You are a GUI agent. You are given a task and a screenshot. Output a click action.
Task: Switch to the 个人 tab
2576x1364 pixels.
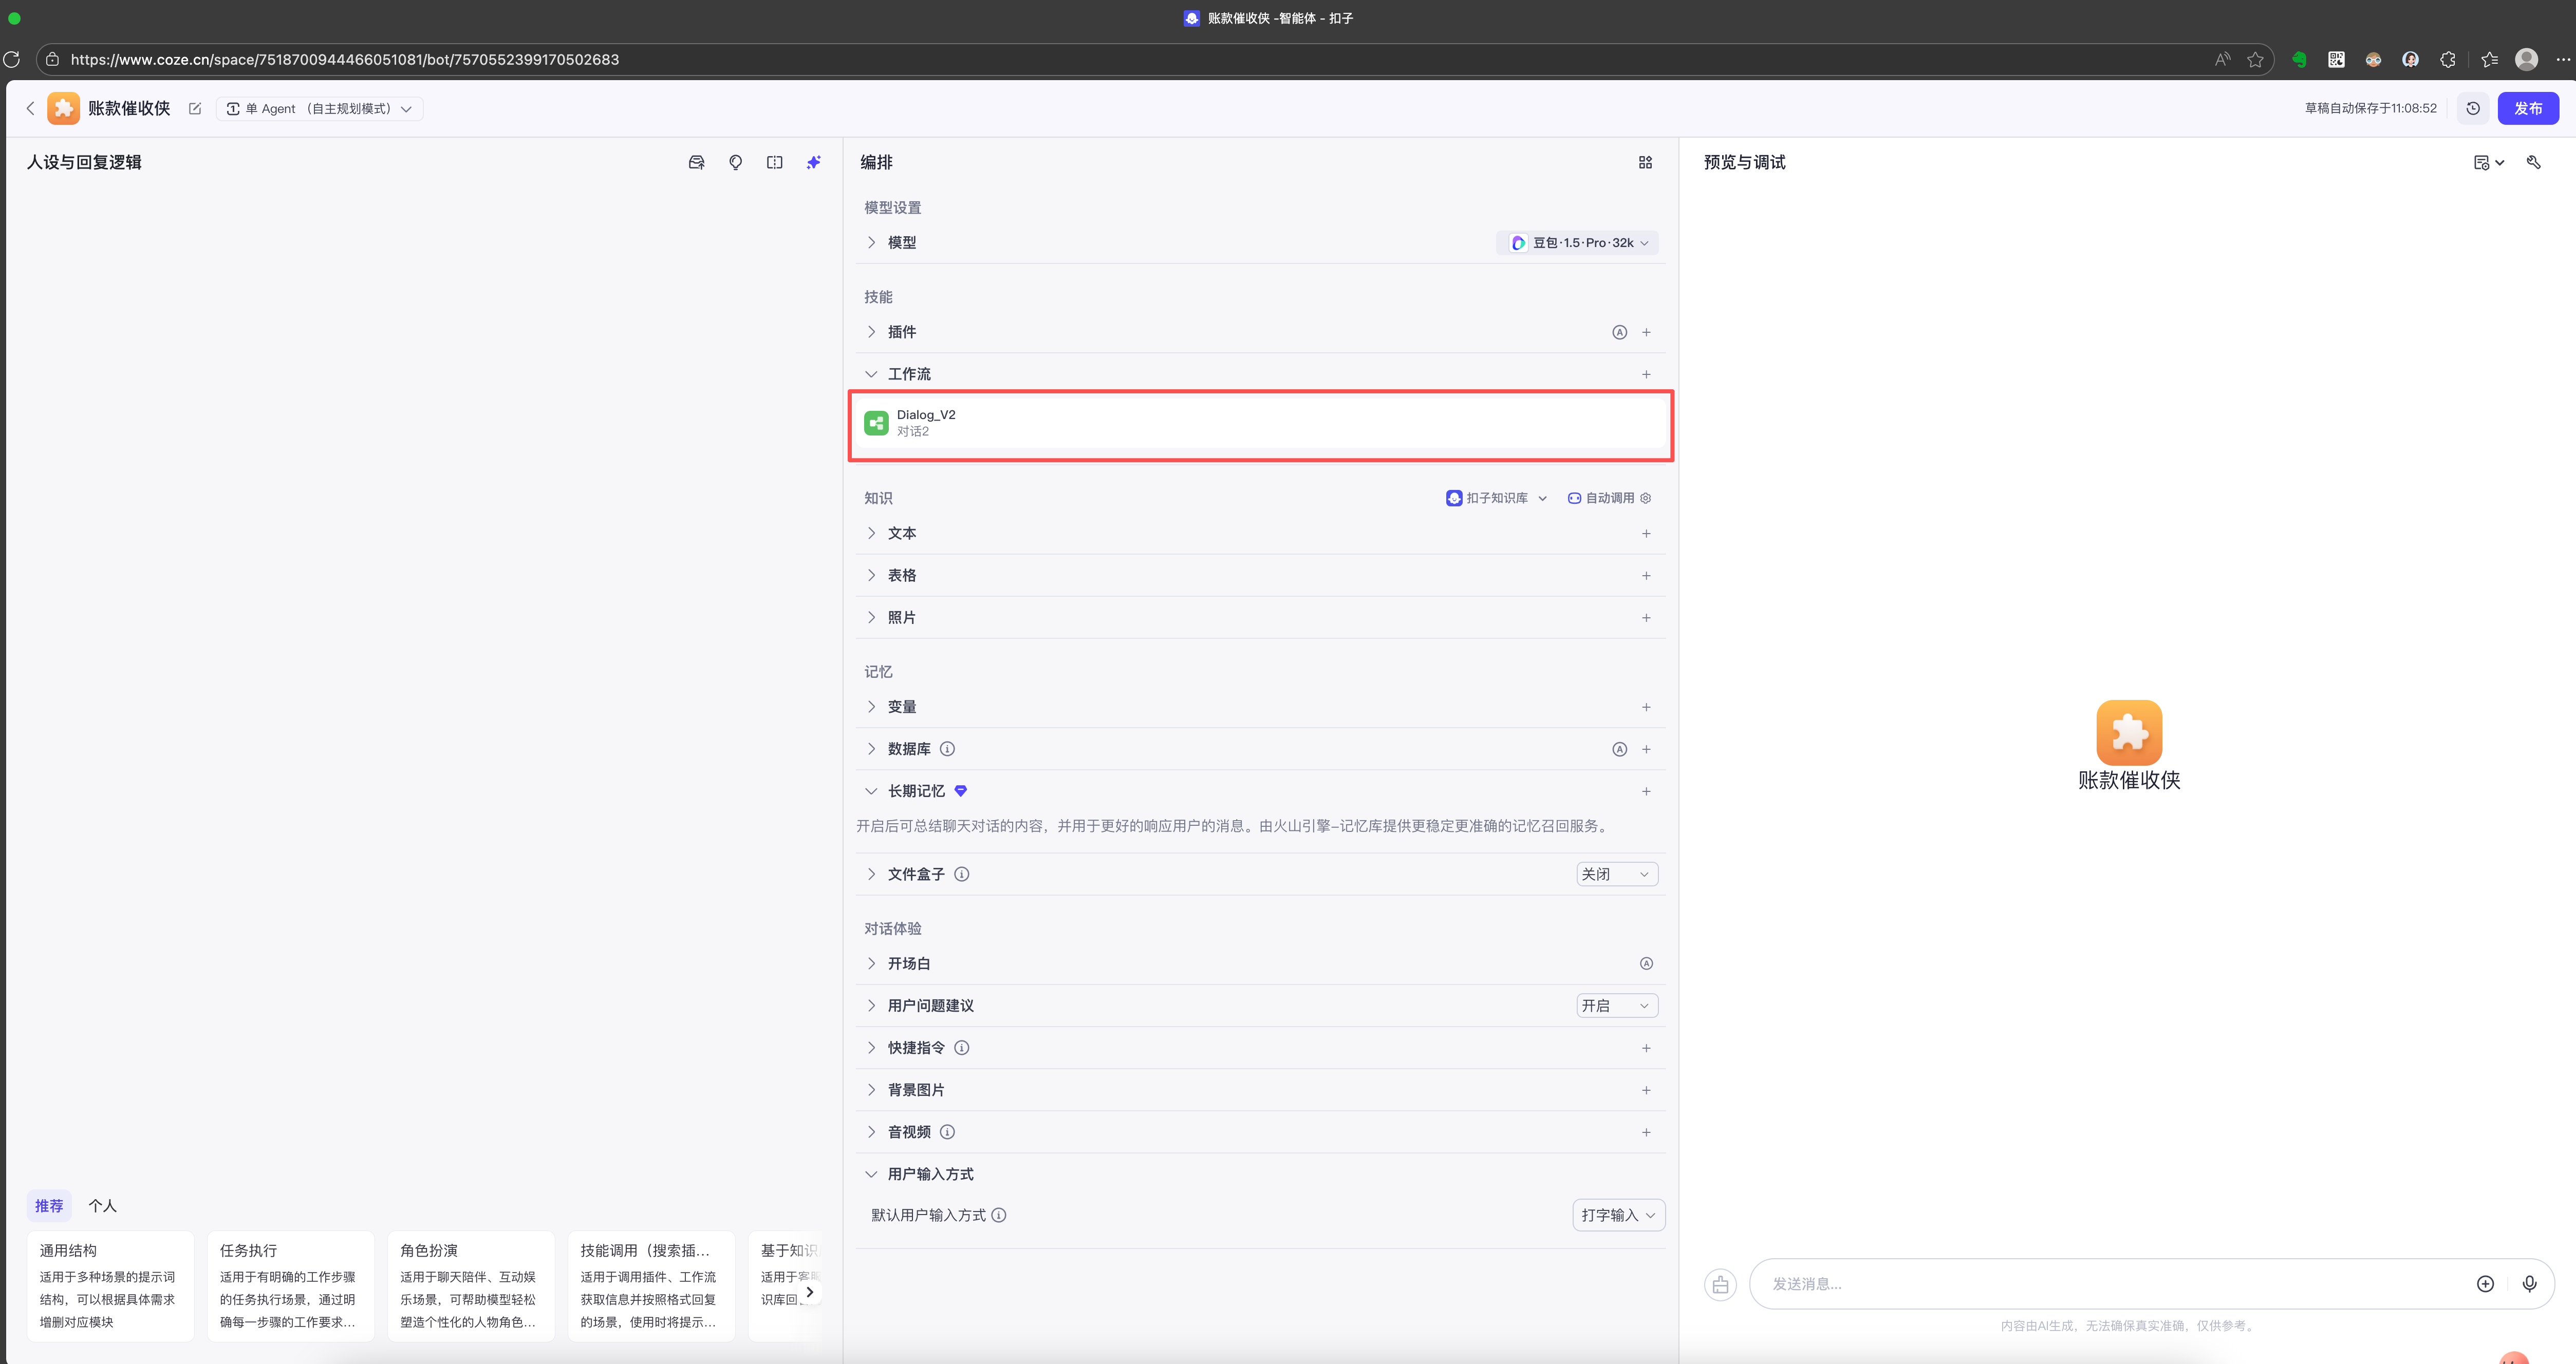(x=102, y=1205)
